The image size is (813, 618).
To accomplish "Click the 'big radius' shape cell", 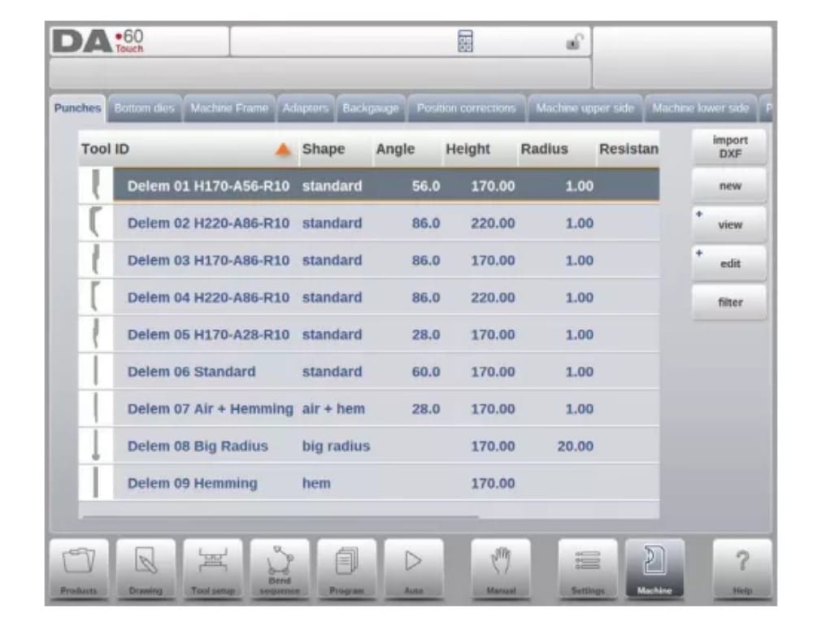I will (x=336, y=446).
